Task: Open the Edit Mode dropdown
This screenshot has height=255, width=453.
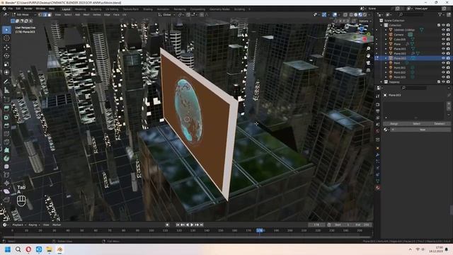Action: point(23,14)
